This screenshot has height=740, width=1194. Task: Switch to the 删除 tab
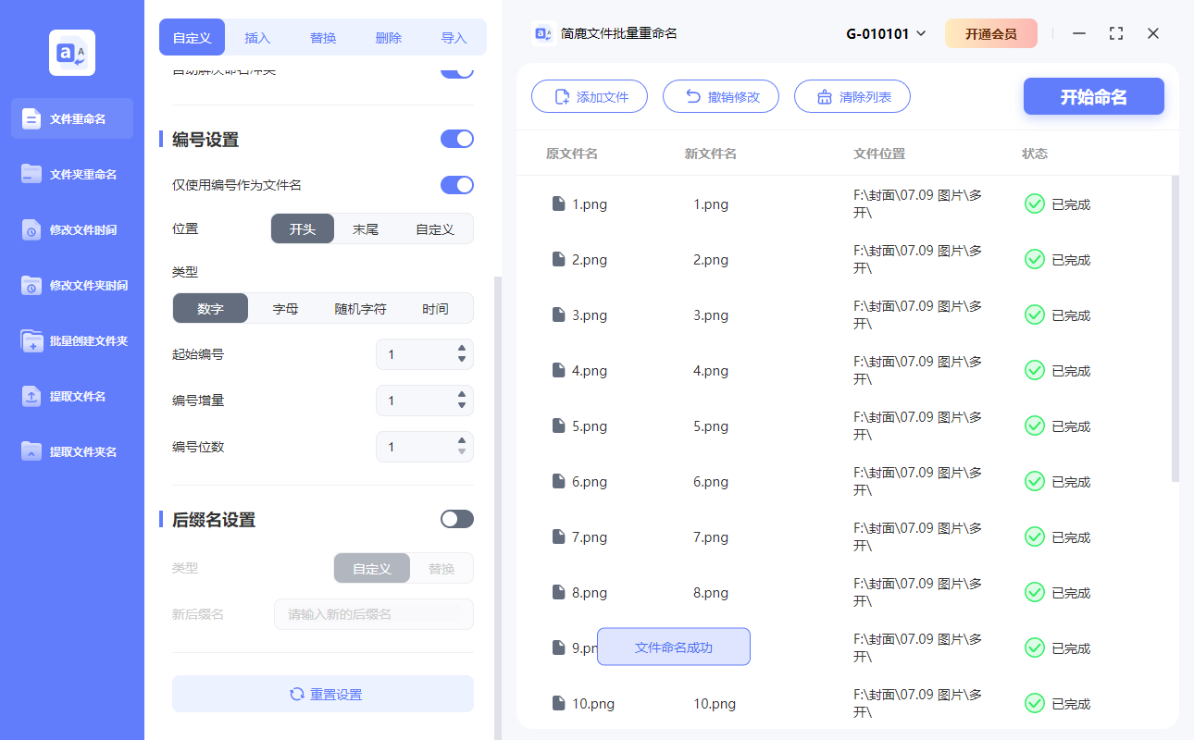389,38
